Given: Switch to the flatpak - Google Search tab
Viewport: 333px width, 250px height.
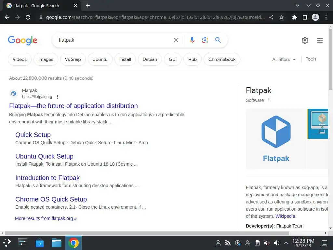Looking at the screenshot, I should 40,6.
